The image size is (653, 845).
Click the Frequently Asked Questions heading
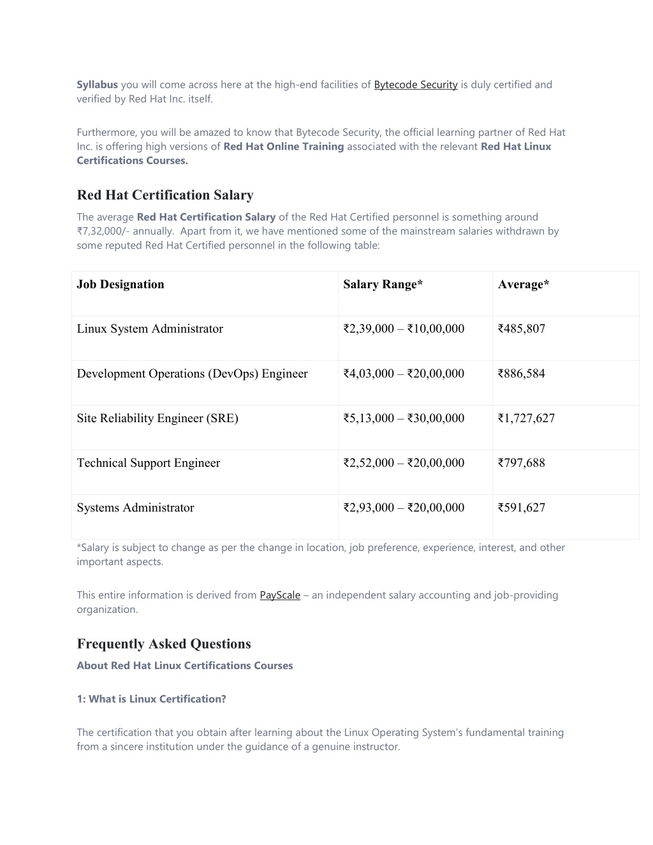click(164, 643)
